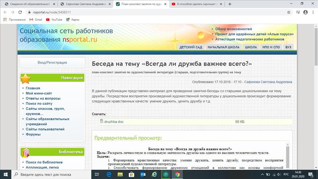
Task: Open the Windows Start menu
Action: tap(6, 174)
